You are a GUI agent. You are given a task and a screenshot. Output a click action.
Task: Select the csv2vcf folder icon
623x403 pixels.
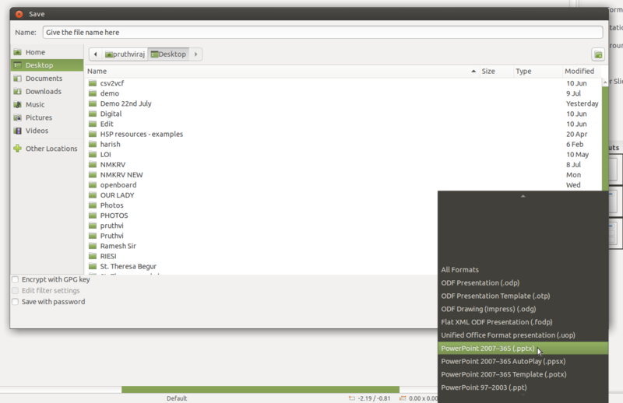(93, 83)
